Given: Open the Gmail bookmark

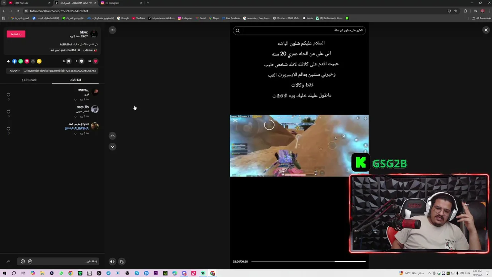Looking at the screenshot, I should click(x=200, y=18).
